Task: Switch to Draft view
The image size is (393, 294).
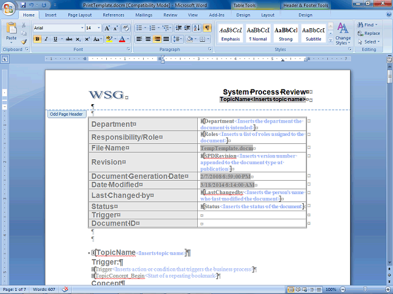Action: (x=319, y=290)
